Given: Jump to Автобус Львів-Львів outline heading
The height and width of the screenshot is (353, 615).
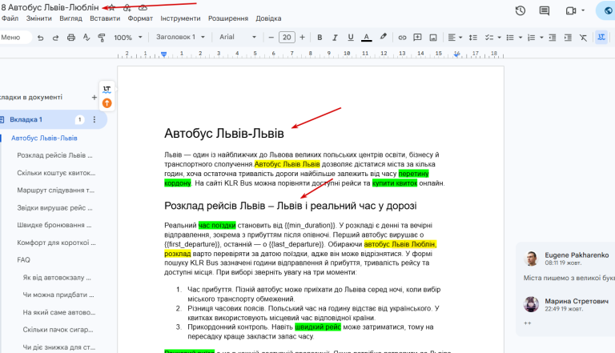Looking at the screenshot, I should coord(44,138).
